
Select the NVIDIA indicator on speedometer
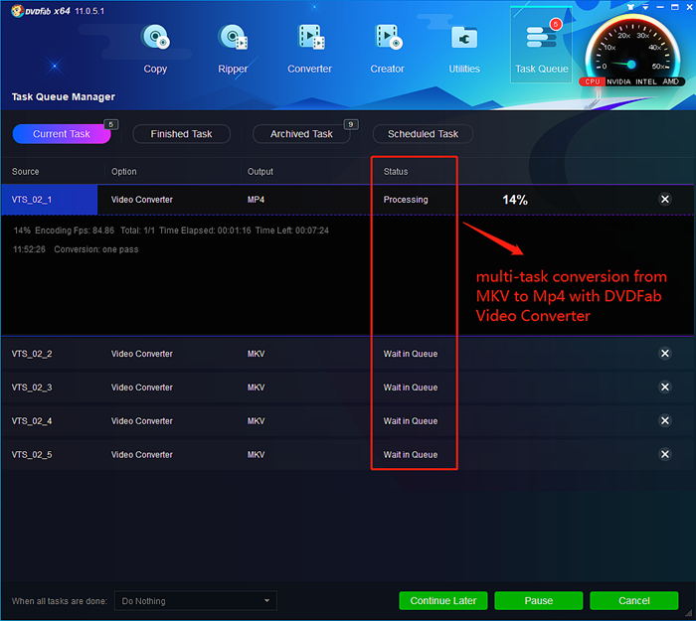point(618,81)
